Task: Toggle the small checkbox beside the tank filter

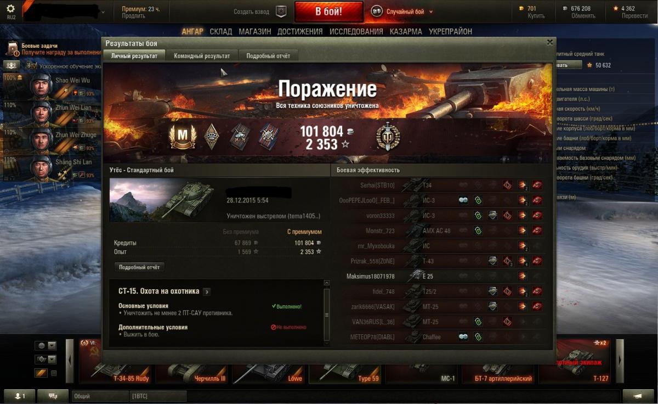Action: 54,373
